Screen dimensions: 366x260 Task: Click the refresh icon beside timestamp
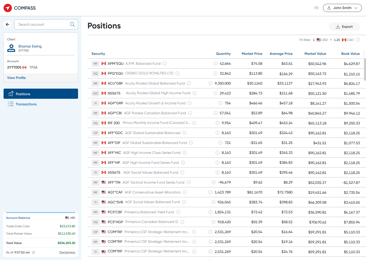coord(34,252)
